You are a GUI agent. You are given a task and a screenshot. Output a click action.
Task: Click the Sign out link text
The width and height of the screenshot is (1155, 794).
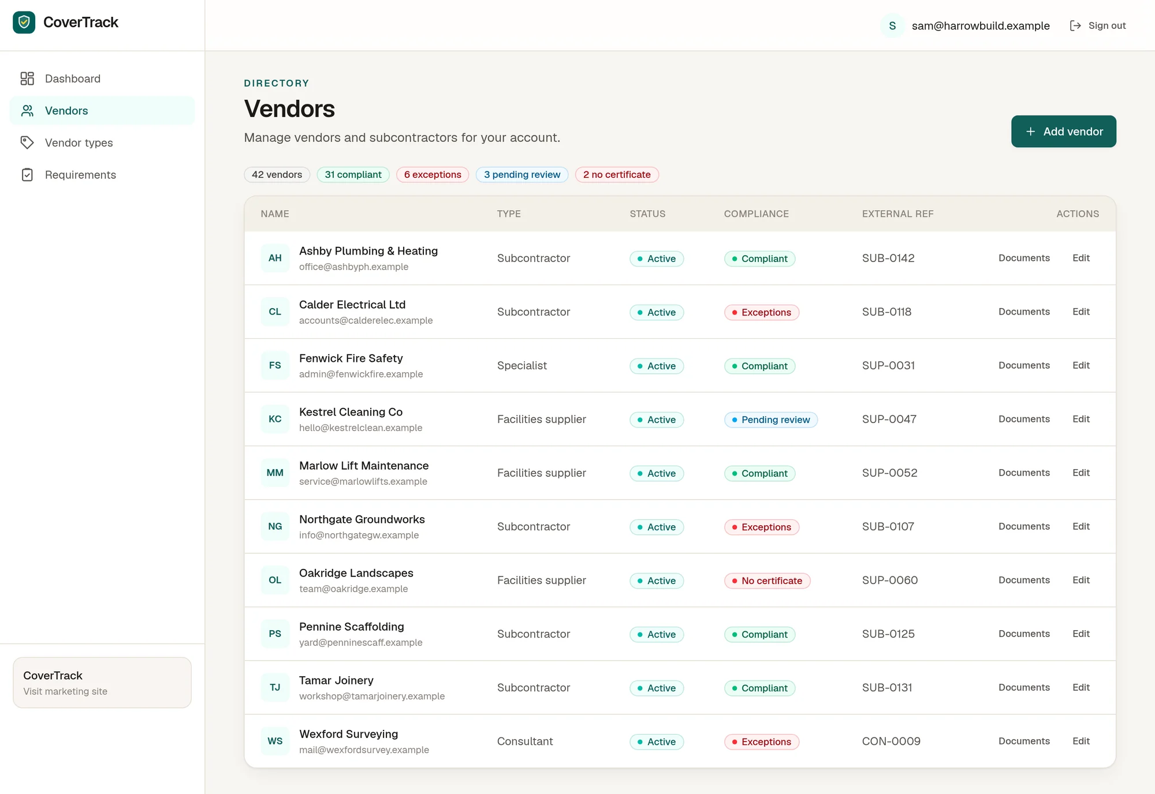1107,25
